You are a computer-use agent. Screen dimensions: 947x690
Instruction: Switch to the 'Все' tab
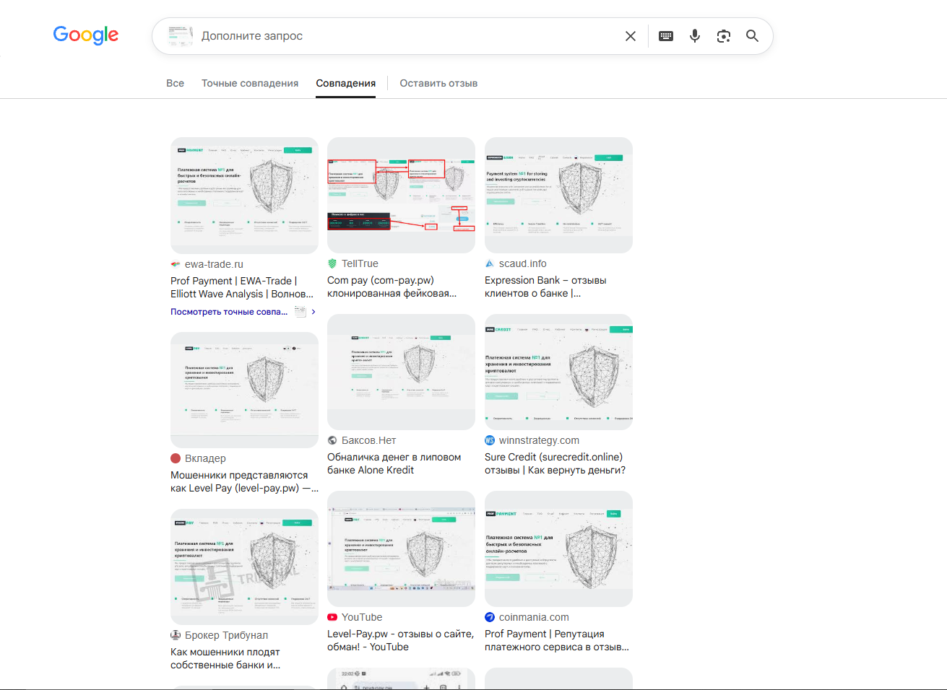pyautogui.click(x=175, y=83)
